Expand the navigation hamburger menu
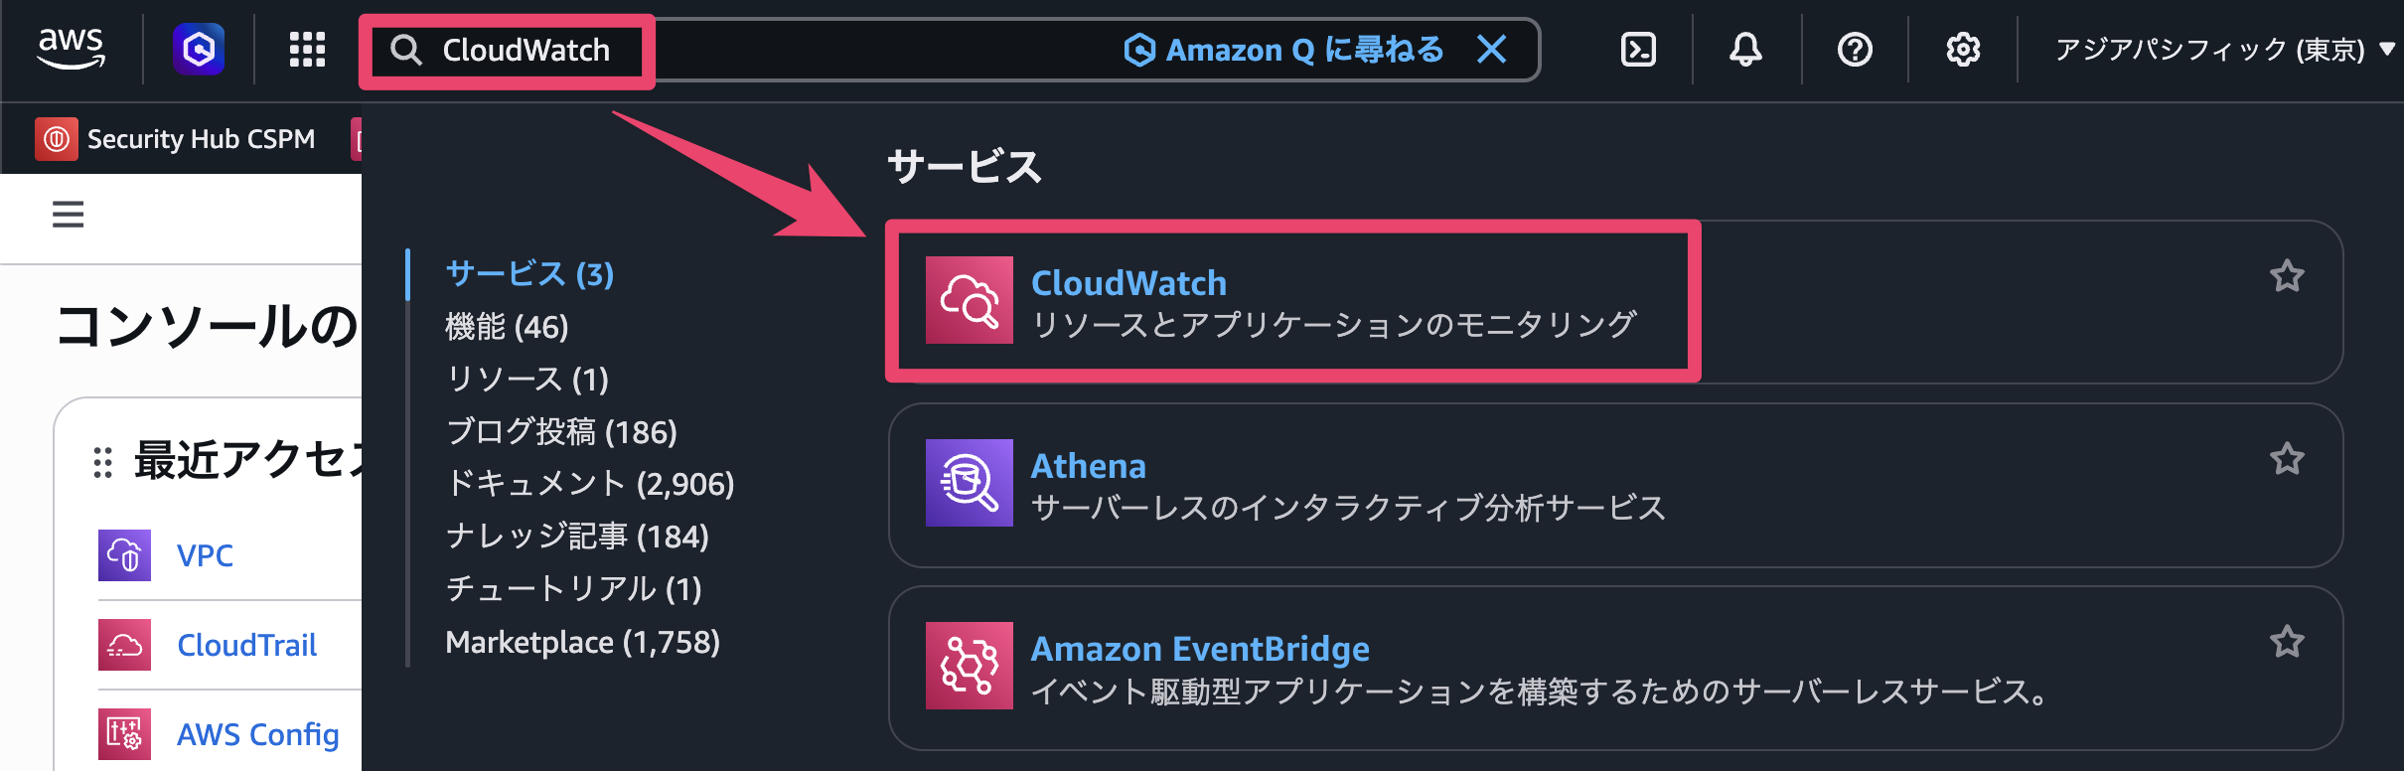Image resolution: width=2404 pixels, height=771 pixels. 67,215
